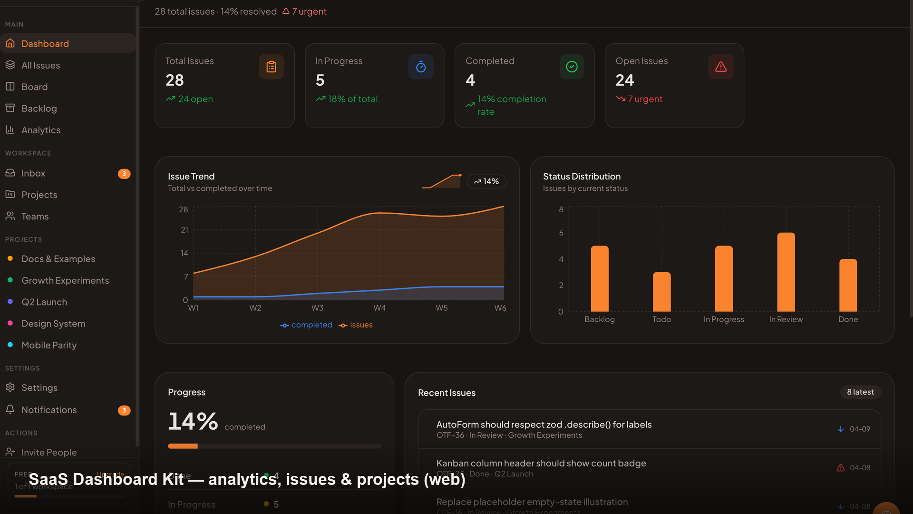Click the All Issues layers icon
913x514 pixels.
click(x=10, y=65)
